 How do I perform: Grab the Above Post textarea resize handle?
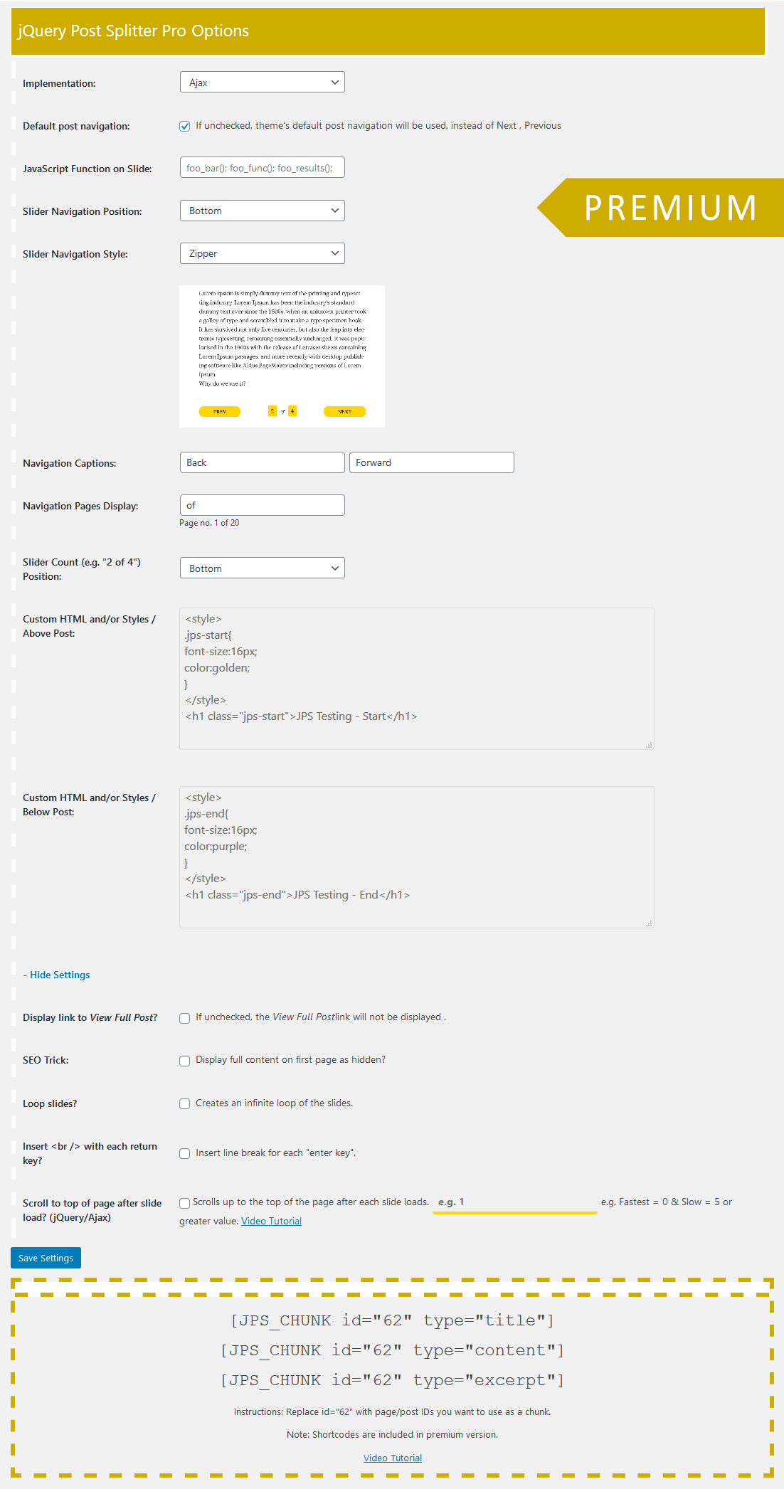pos(649,745)
